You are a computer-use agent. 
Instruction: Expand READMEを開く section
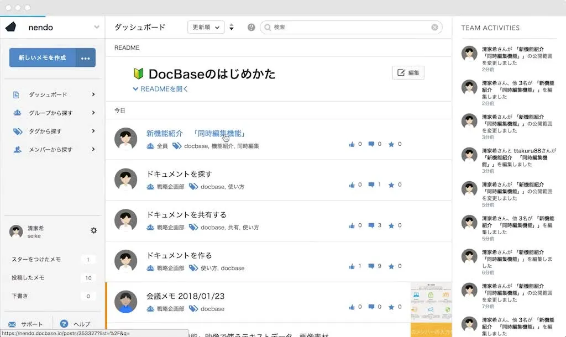(x=160, y=89)
